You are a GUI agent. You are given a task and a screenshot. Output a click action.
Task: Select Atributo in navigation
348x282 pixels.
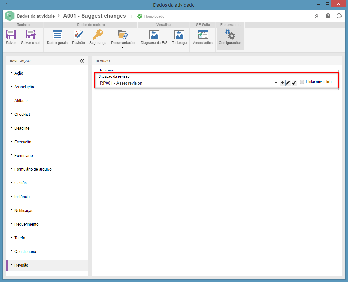point(21,101)
